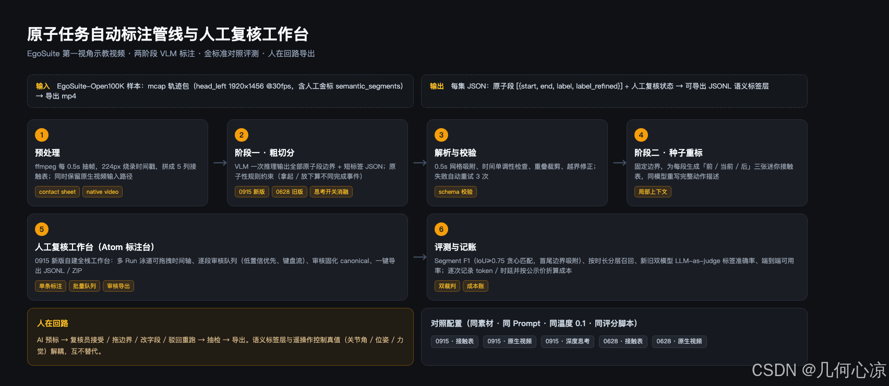Click the arrow between 解析与校验 and 阶段二

tap(620, 163)
